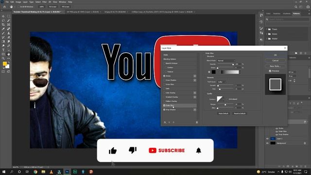Click Cancel in Layer Style dialog
Screen dimensions: 311x175
click(x=276, y=60)
